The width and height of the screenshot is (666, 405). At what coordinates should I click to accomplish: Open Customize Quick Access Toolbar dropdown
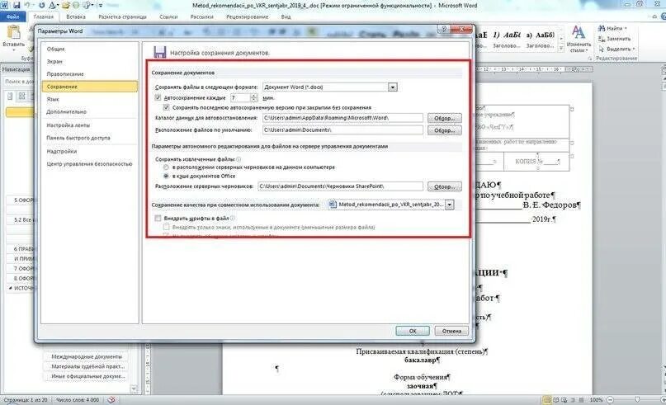point(101,6)
